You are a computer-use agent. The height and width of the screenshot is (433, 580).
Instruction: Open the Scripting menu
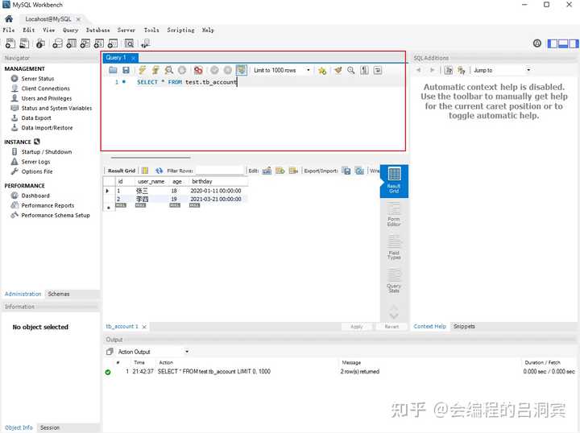(x=180, y=30)
